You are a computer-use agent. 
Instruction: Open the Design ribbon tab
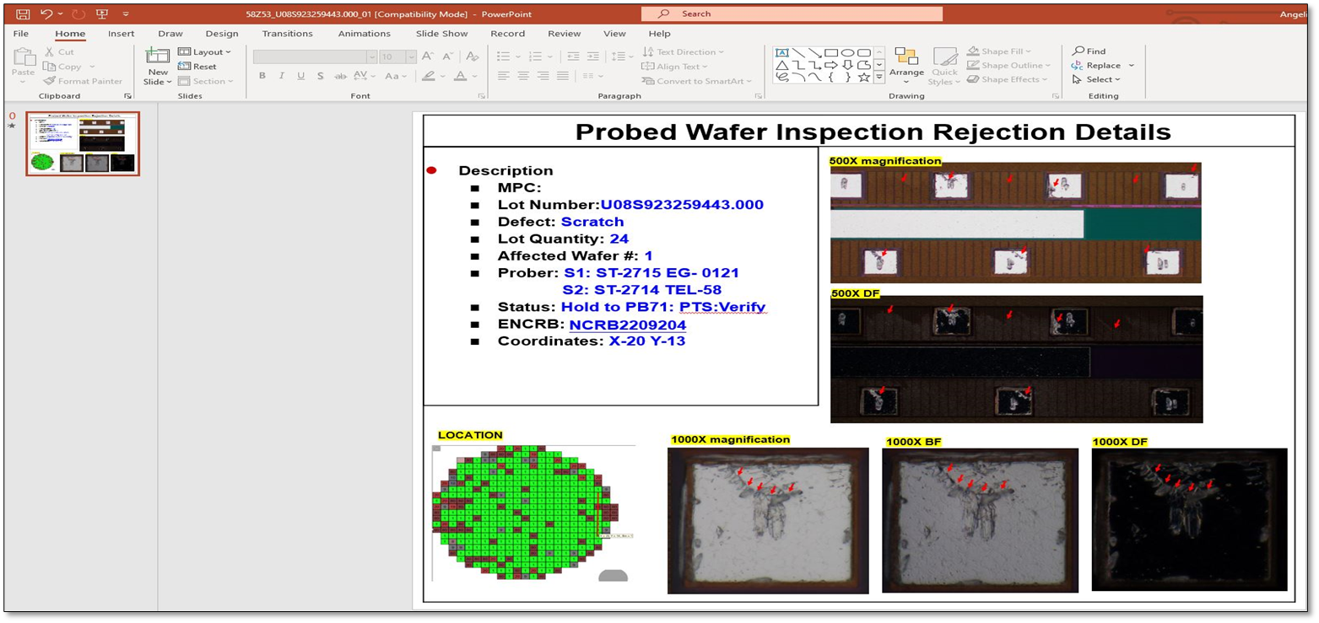222,34
